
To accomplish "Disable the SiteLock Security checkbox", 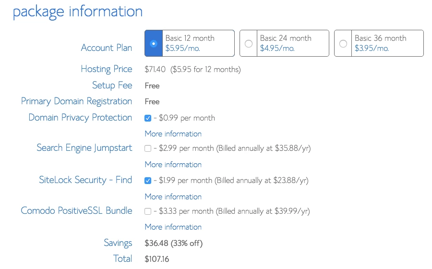I will coord(148,181).
